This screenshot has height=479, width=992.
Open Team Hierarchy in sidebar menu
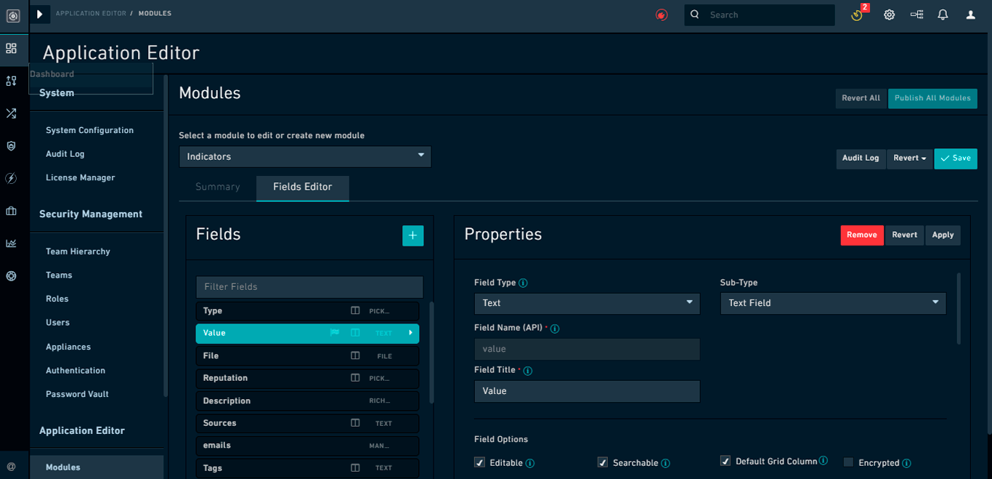78,251
